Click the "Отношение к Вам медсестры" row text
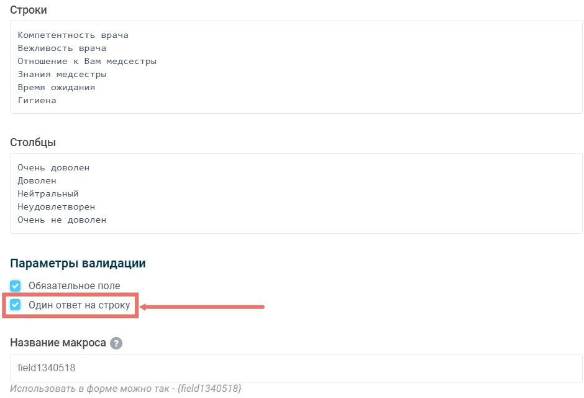The width and height of the screenshot is (584, 398). click(x=87, y=62)
